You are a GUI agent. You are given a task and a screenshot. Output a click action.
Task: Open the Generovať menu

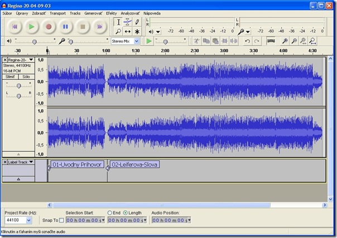[93, 13]
